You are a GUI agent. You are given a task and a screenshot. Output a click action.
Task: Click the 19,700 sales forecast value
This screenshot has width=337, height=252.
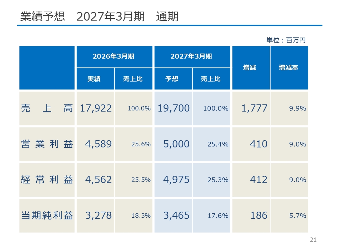174,108
